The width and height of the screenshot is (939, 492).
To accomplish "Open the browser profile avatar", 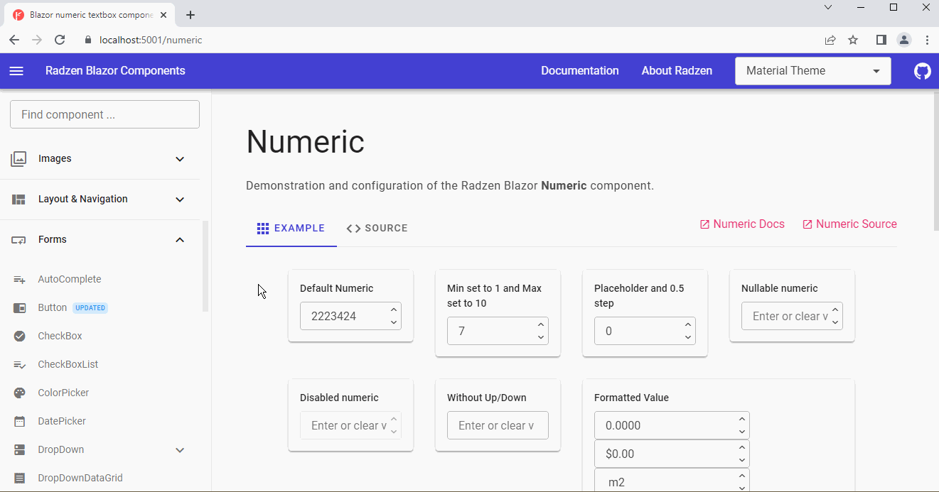I will 903,40.
